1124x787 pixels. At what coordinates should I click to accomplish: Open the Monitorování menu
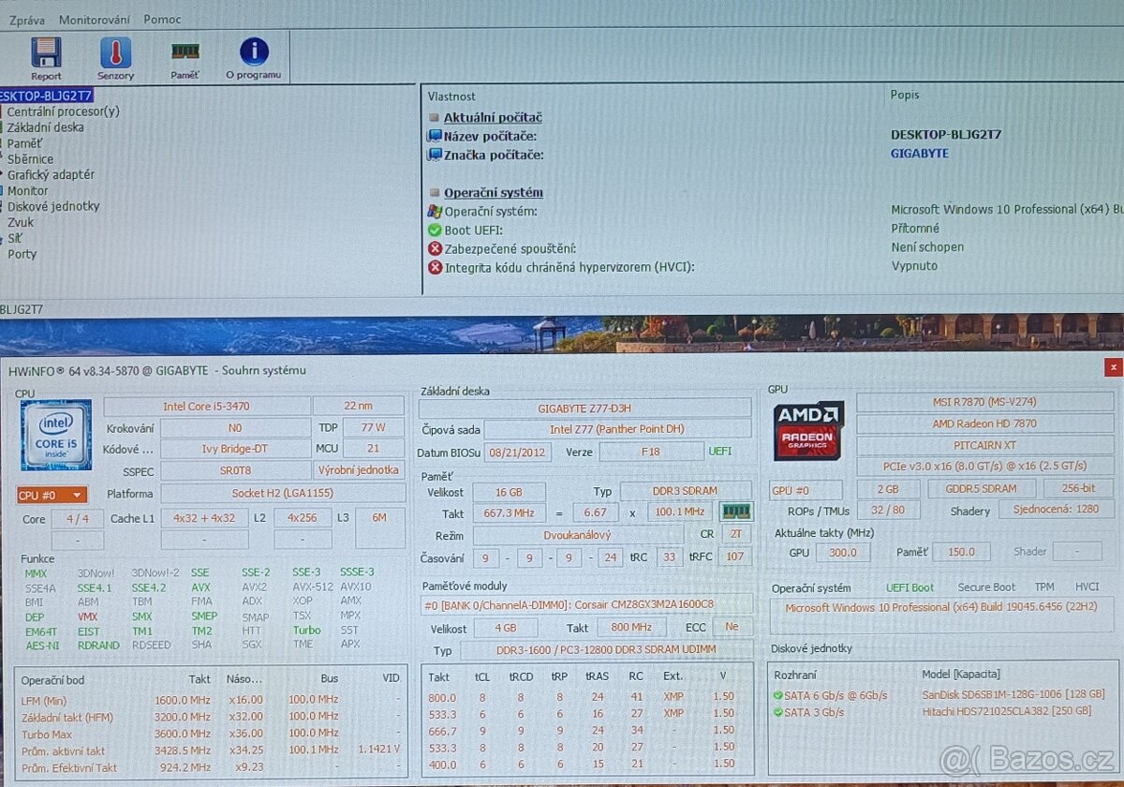pos(94,20)
